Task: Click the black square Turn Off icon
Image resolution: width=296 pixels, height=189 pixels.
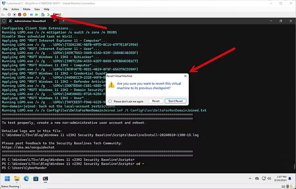Action: [x=14, y=14]
